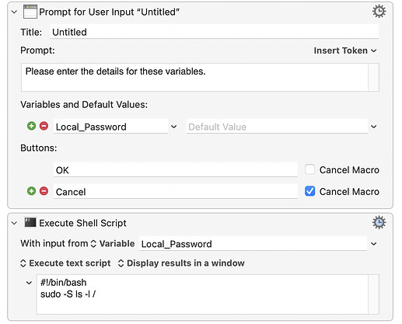Open the Insert Token menu
The image size is (402, 324).
tap(345, 51)
